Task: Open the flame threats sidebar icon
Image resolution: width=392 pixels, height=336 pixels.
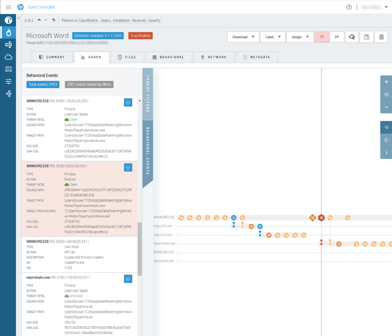Action: coord(8,32)
